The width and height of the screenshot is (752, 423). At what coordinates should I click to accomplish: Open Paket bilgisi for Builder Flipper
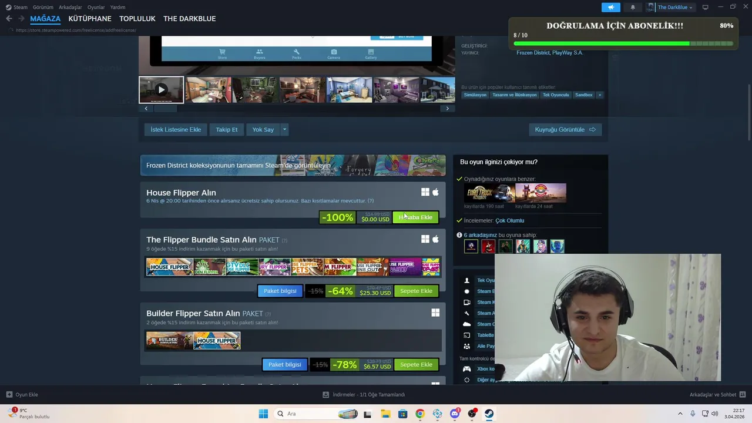click(285, 364)
